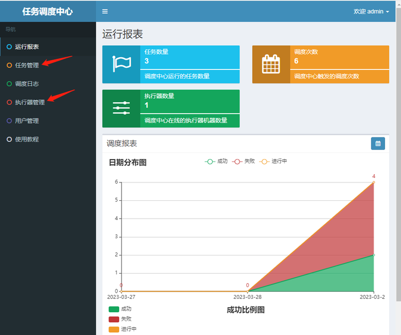Toggle red 失败 swatch in pie chart legend

(114, 319)
